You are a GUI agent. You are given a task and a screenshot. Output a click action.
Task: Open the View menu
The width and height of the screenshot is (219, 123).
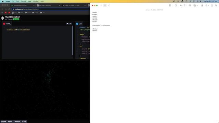click(29, 1)
